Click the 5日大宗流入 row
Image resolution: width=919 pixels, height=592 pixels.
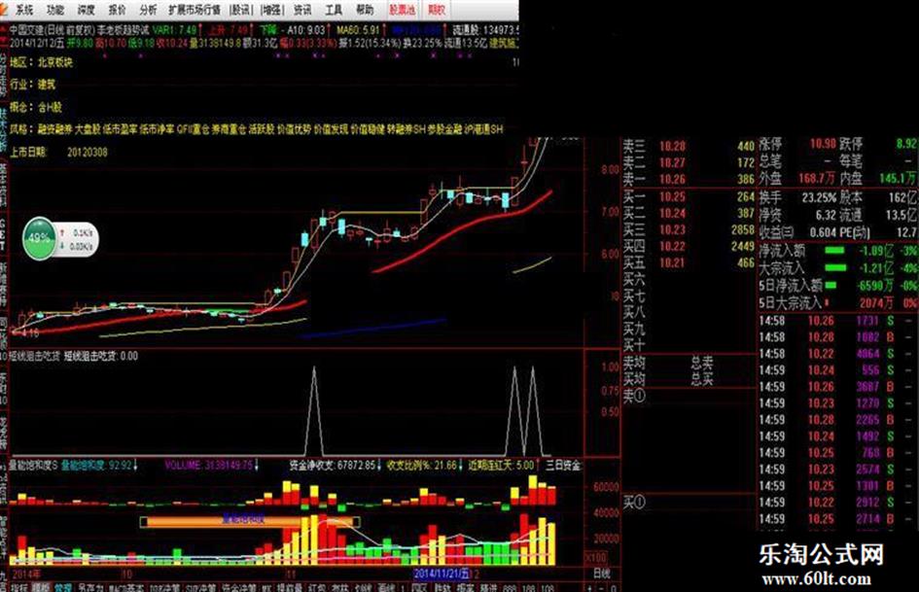pos(838,303)
